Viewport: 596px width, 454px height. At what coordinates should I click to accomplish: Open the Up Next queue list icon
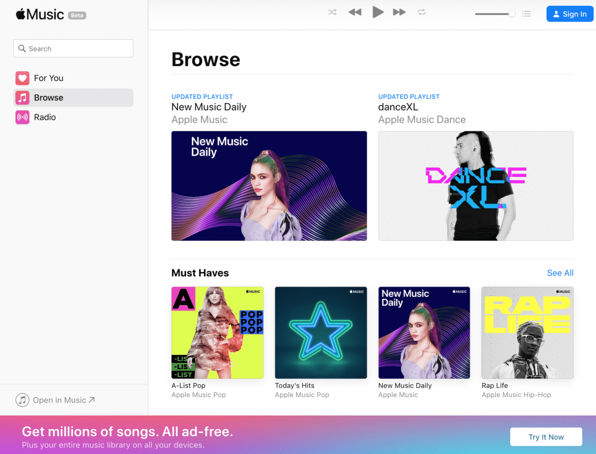click(526, 14)
